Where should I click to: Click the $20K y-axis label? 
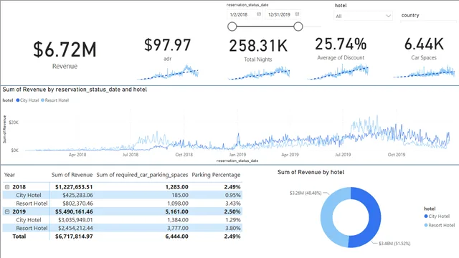click(x=14, y=123)
